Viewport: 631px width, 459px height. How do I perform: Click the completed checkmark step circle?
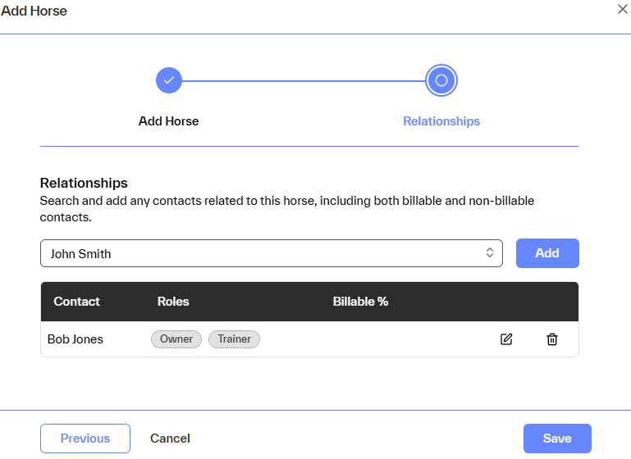coord(169,80)
